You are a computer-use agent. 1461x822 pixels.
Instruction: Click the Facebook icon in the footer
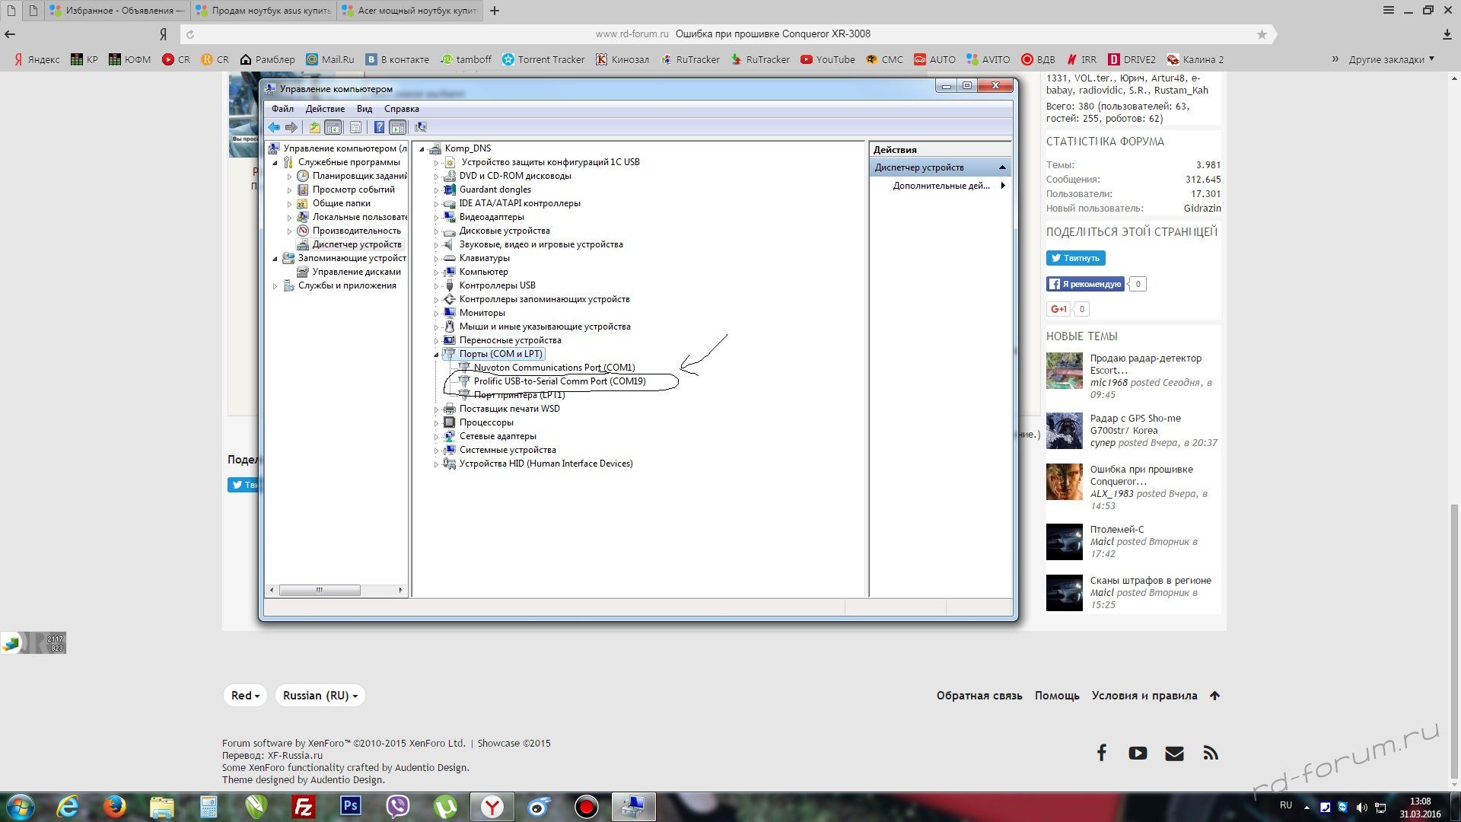(1101, 753)
